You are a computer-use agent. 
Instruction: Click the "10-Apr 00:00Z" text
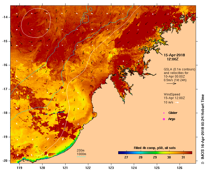click(x=174, y=77)
